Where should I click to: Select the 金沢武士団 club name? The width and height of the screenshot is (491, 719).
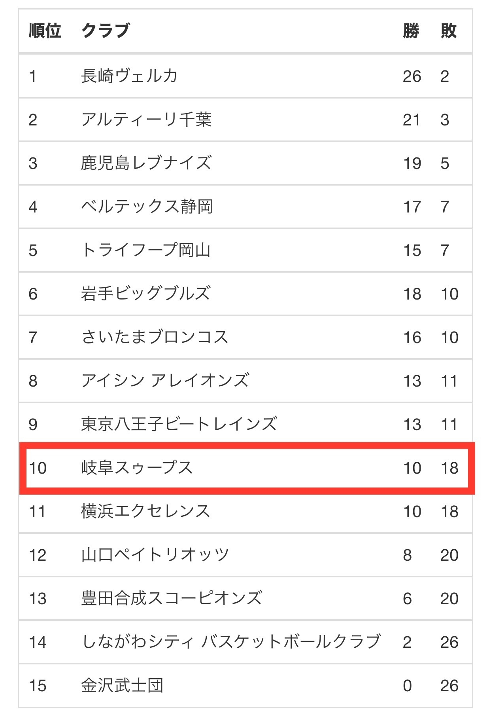point(122,685)
